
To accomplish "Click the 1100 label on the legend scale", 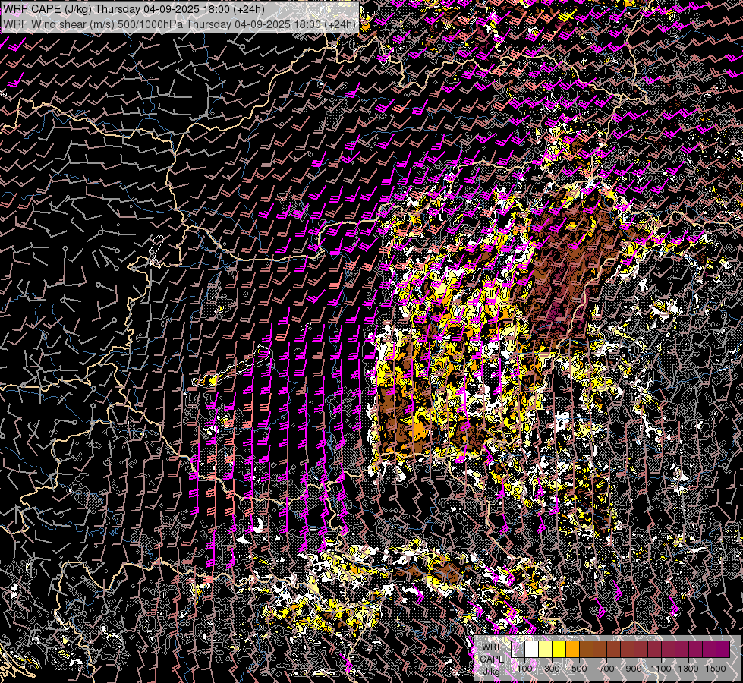I will [x=662, y=669].
